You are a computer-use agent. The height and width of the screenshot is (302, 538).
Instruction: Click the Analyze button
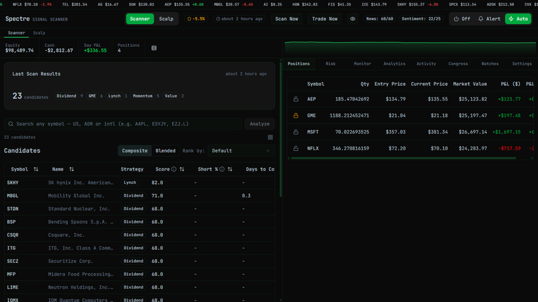click(x=260, y=124)
